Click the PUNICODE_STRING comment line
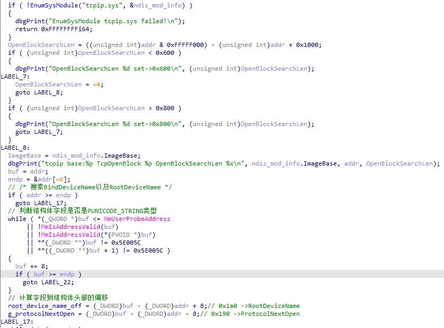 point(82,211)
